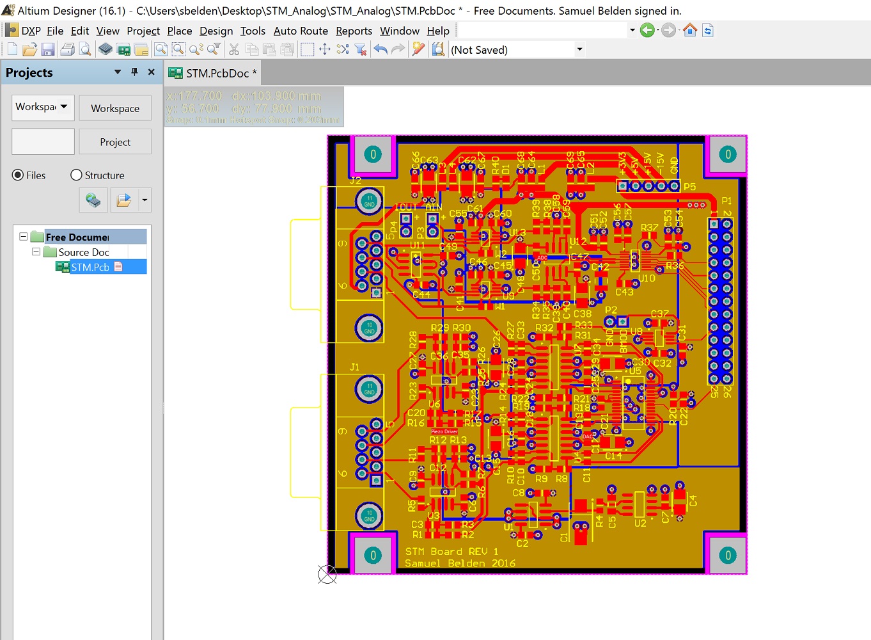Navigate back with green arrow
The image size is (871, 640).
click(x=647, y=30)
